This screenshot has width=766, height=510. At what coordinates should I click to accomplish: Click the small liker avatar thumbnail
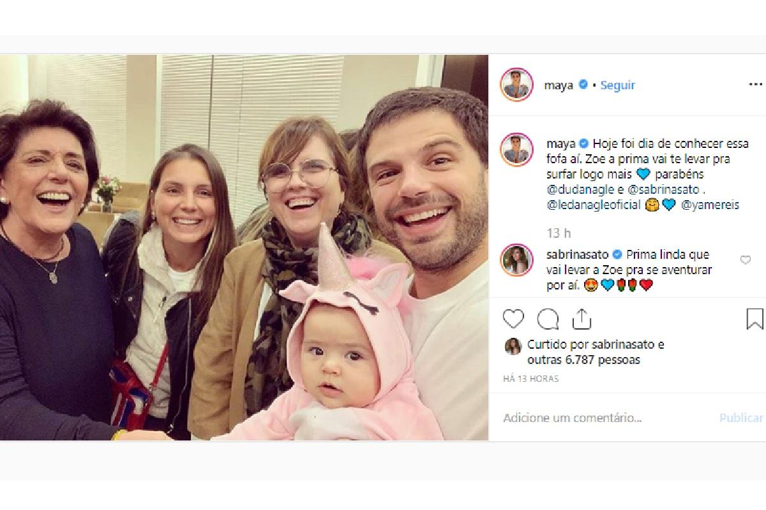tap(513, 346)
